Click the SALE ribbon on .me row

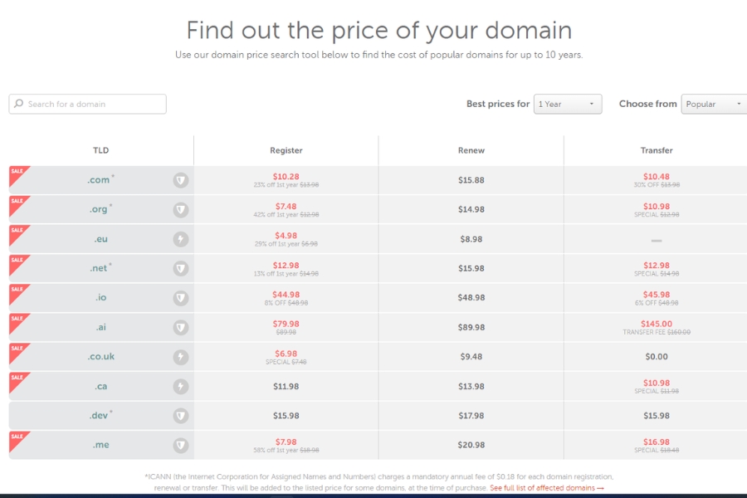[x=17, y=439]
